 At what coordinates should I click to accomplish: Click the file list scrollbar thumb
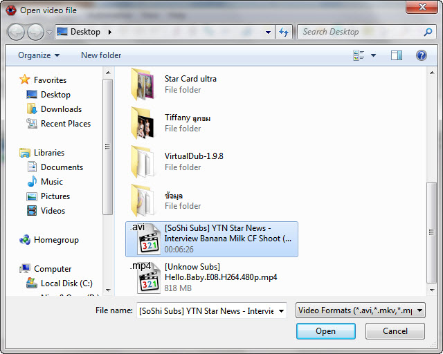(x=432, y=232)
